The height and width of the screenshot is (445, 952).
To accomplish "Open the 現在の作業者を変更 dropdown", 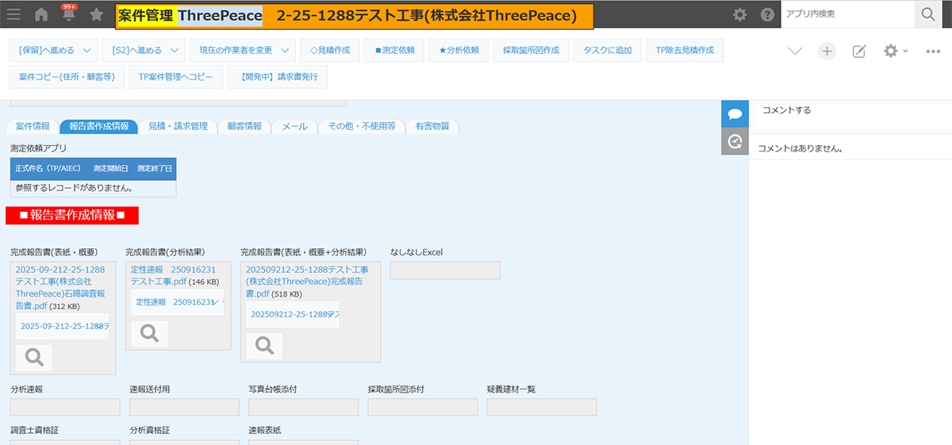I will pyautogui.click(x=242, y=50).
